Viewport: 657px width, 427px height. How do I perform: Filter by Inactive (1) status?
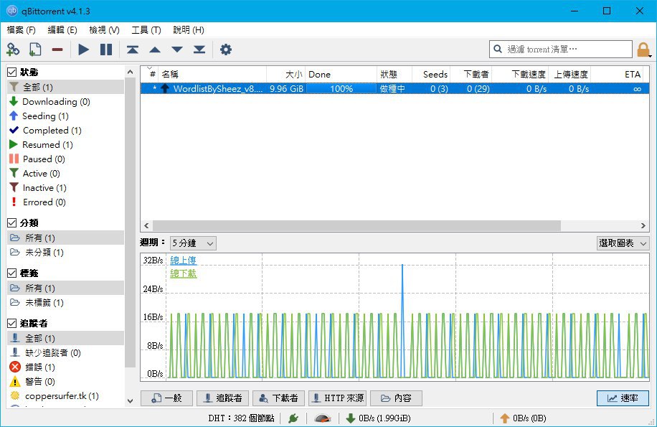44,188
